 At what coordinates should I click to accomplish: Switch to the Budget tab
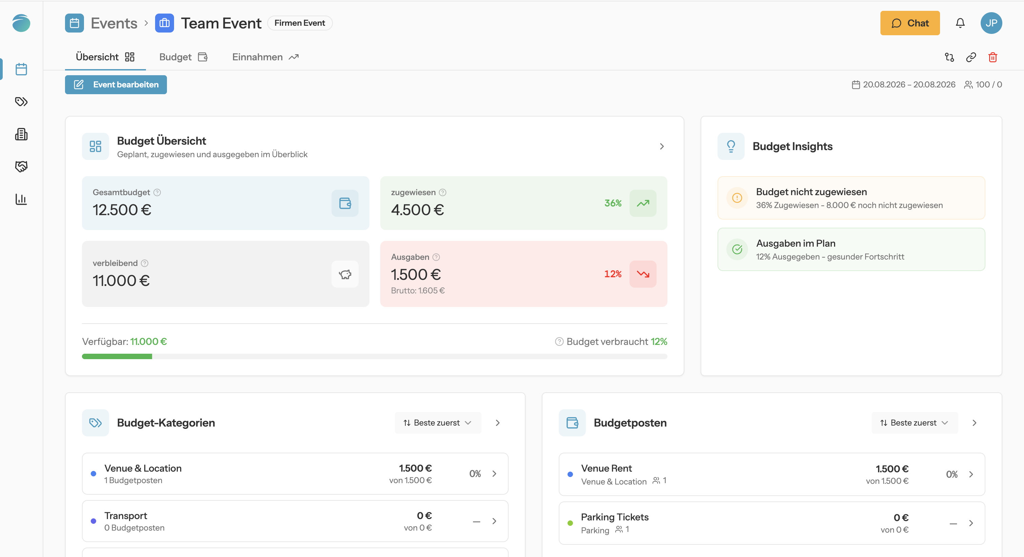tap(183, 57)
